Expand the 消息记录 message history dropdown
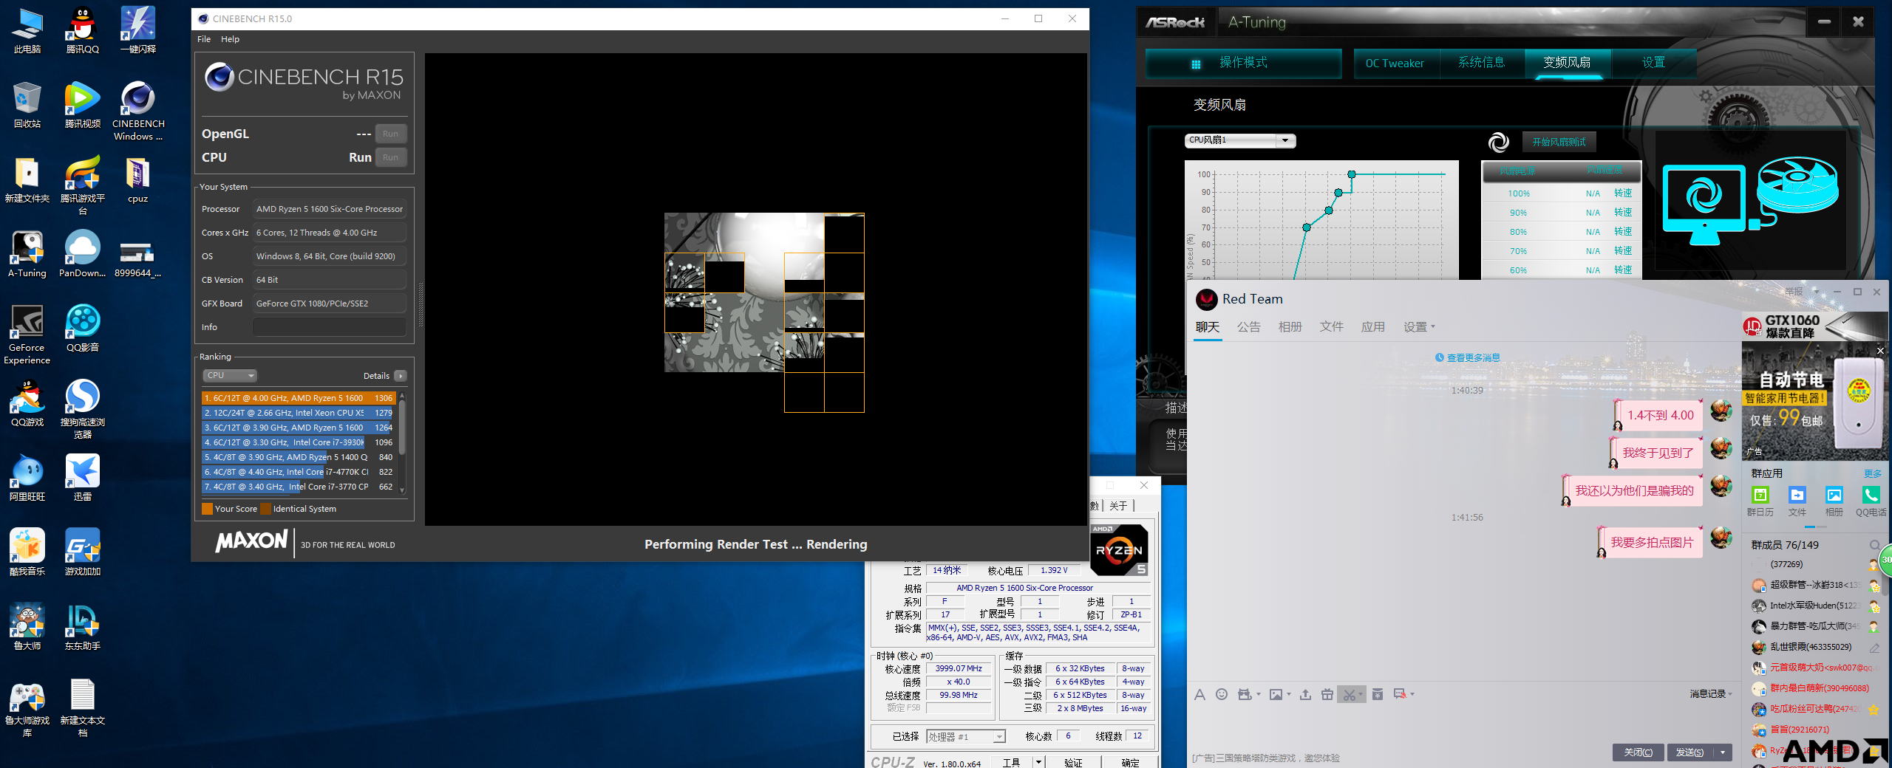This screenshot has height=768, width=1892. pos(1710,693)
